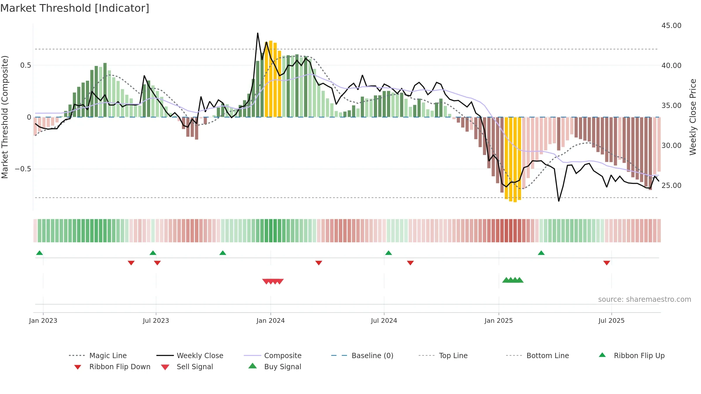Click the 30.00 price axis label
This screenshot has height=394, width=701.
point(671,146)
